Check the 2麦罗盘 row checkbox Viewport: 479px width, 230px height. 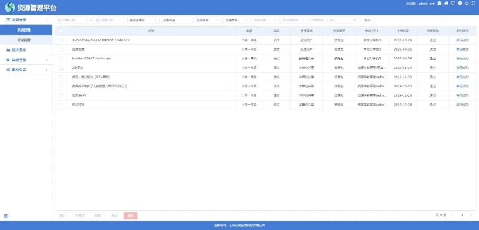click(61, 67)
